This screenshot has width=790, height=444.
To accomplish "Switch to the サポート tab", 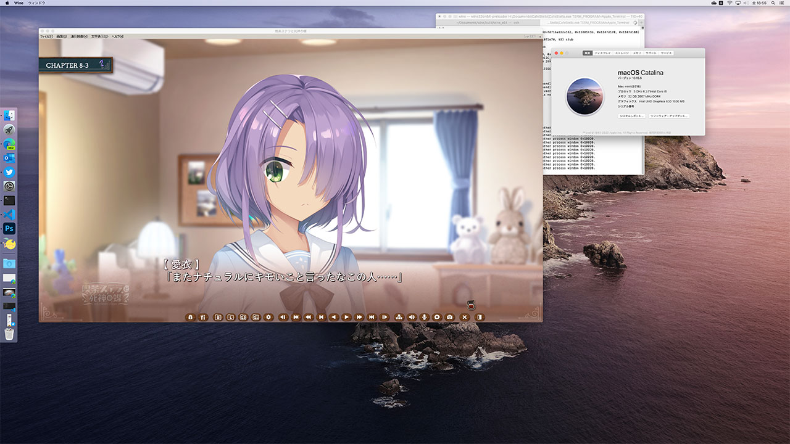I will tap(652, 53).
